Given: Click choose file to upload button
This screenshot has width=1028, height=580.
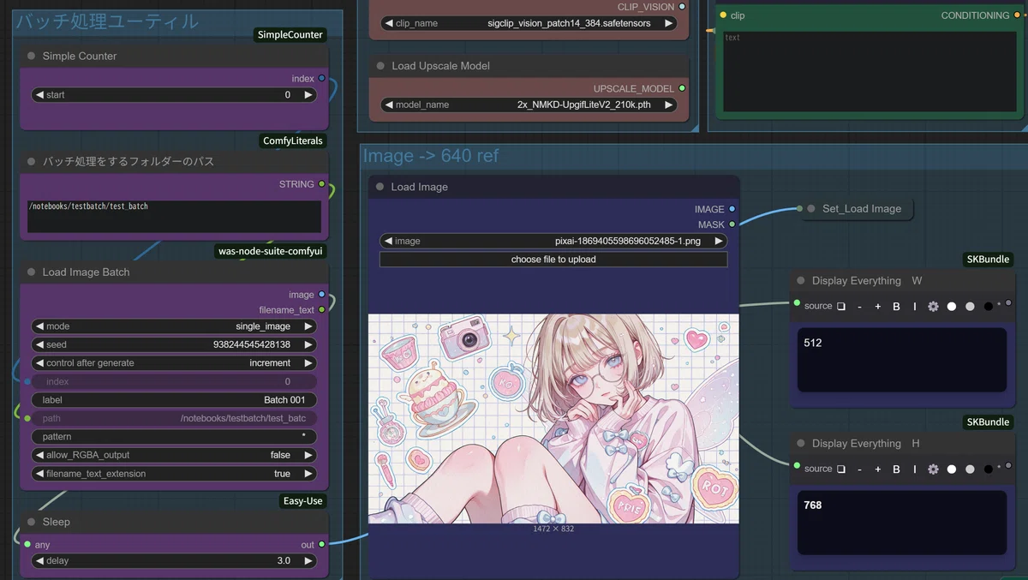Looking at the screenshot, I should point(553,260).
